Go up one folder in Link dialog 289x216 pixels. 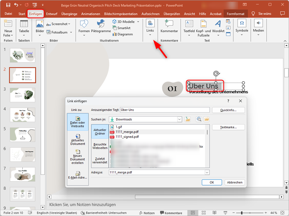coord(188,119)
